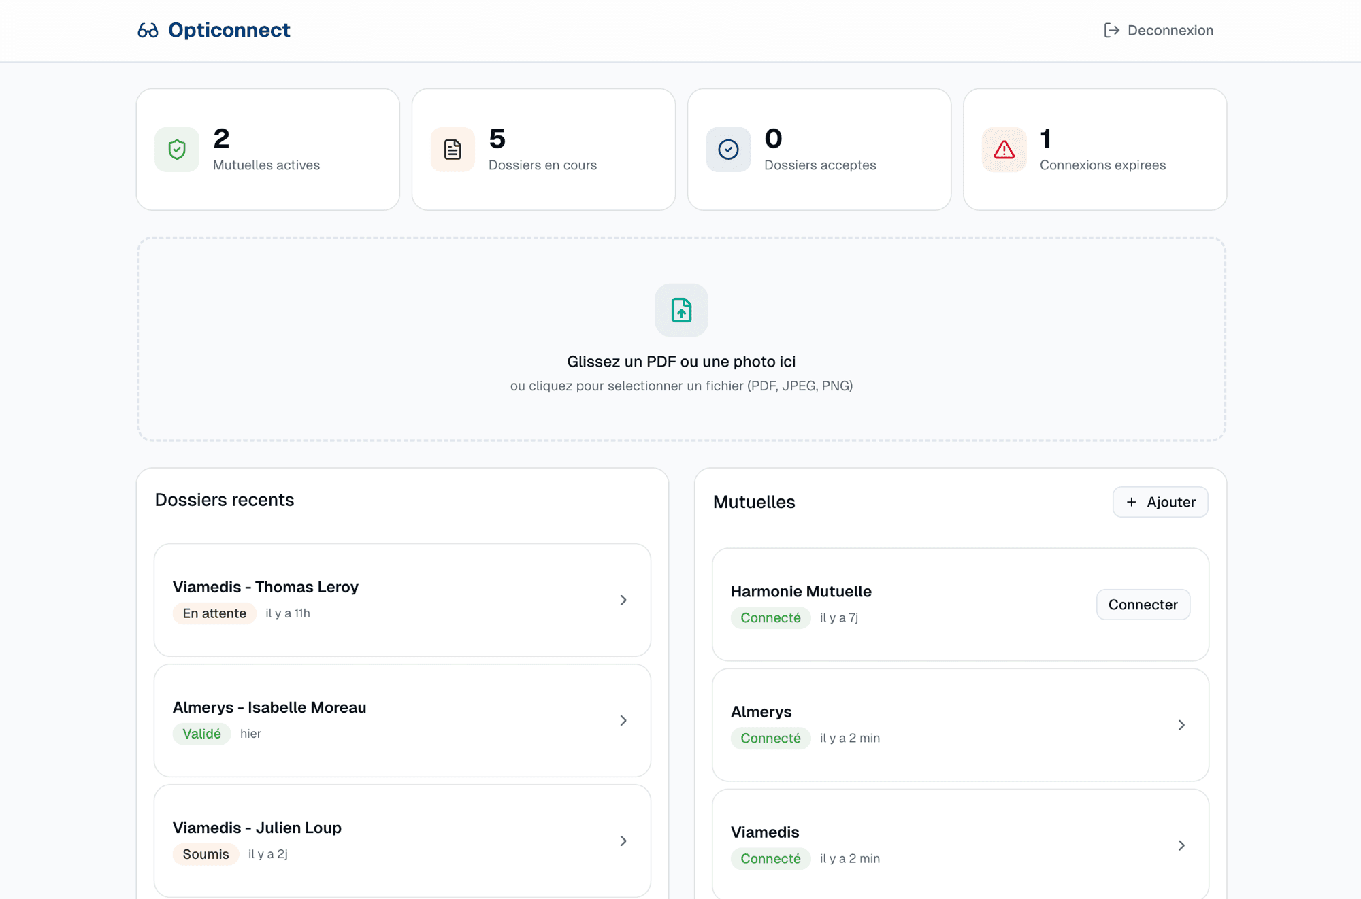This screenshot has width=1361, height=899.
Task: Select the Soumis badge under Julien Loup
Action: (206, 853)
